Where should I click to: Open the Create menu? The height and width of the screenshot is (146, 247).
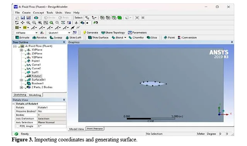pos(26,13)
